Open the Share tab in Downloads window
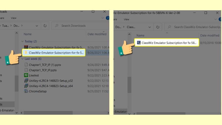The image size is (222, 125). tap(2, 18)
